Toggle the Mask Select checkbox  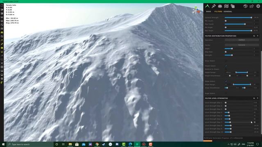tap(226, 61)
